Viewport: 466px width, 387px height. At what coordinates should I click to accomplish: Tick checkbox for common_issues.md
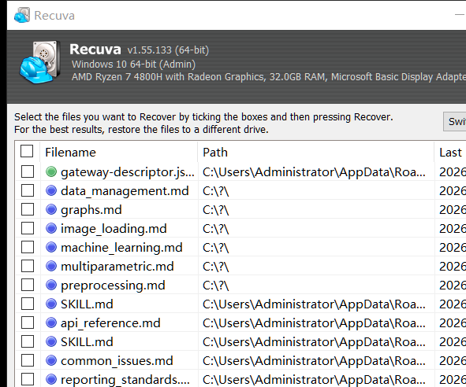pyautogui.click(x=28, y=360)
